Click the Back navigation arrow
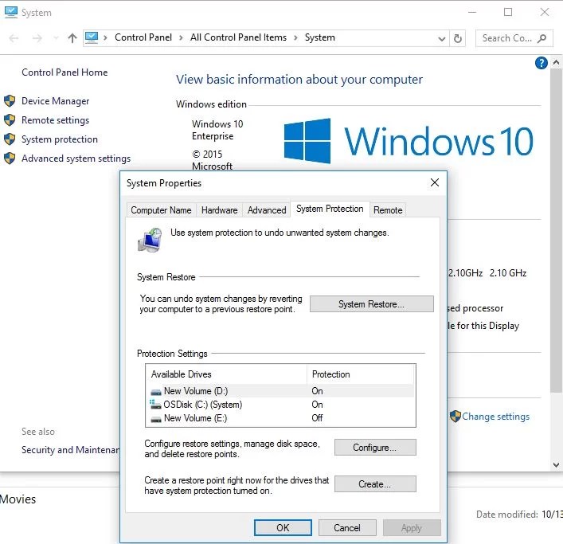563x544 pixels. point(14,38)
